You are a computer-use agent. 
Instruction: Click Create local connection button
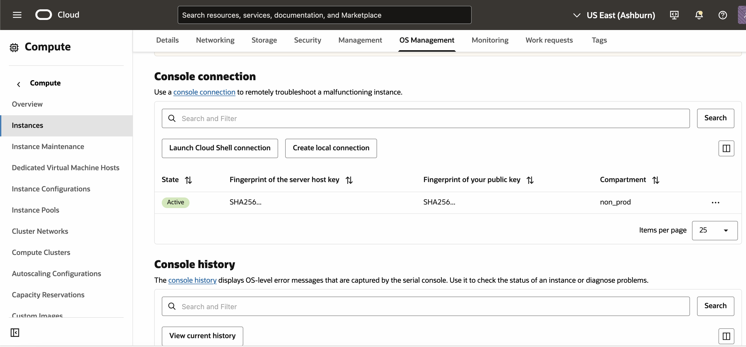coord(331,148)
